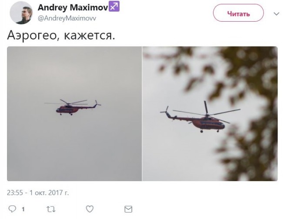Click the helicopter in the left photo
The image size is (287, 219).
(73, 107)
